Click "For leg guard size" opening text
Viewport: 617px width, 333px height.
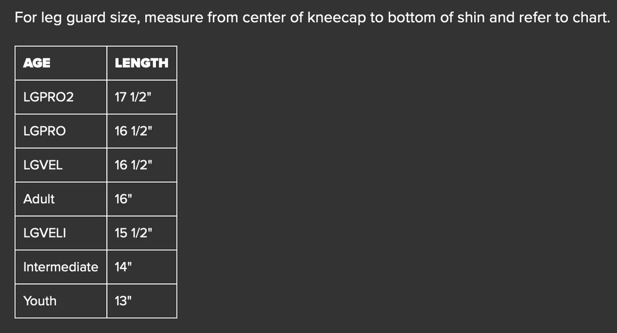click(x=77, y=18)
